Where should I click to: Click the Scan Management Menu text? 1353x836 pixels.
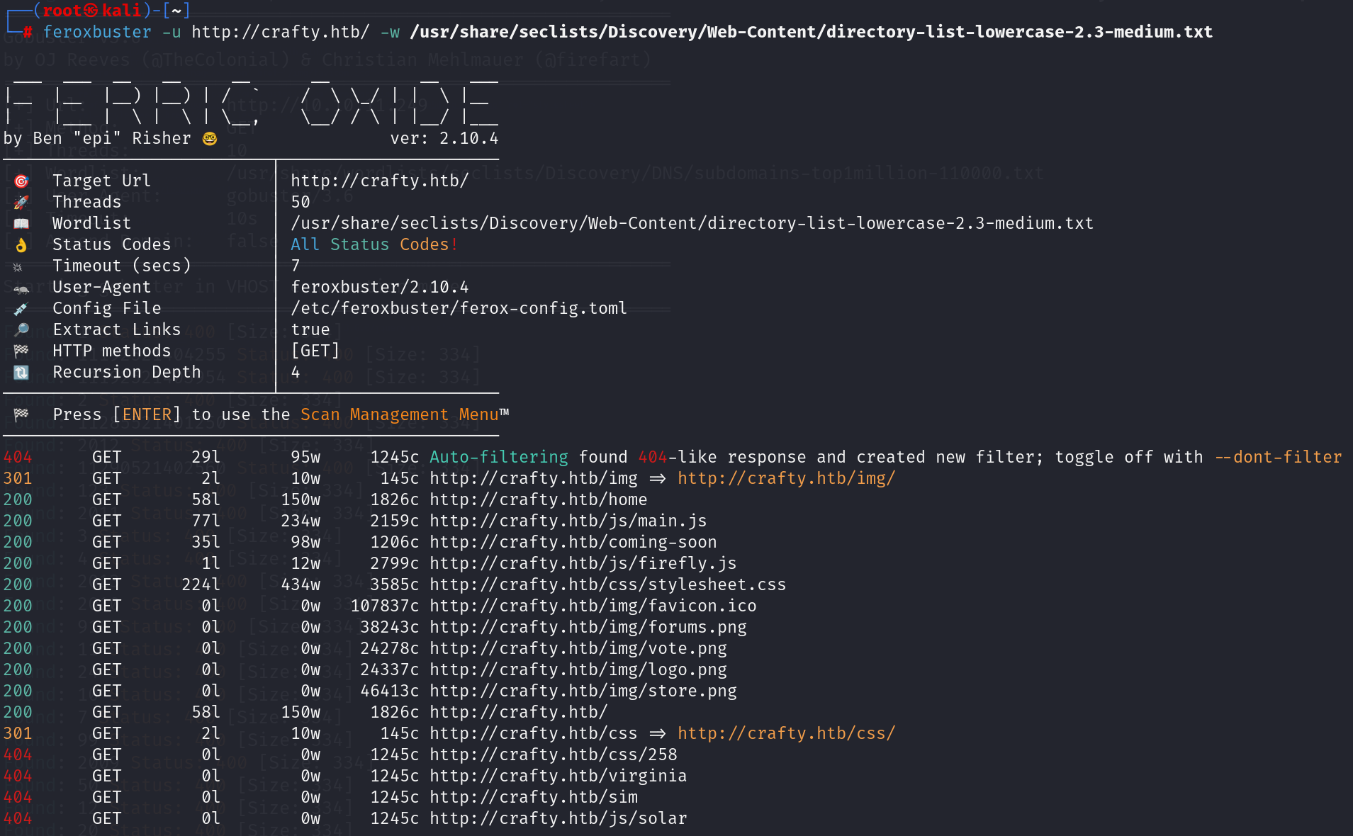coord(400,414)
